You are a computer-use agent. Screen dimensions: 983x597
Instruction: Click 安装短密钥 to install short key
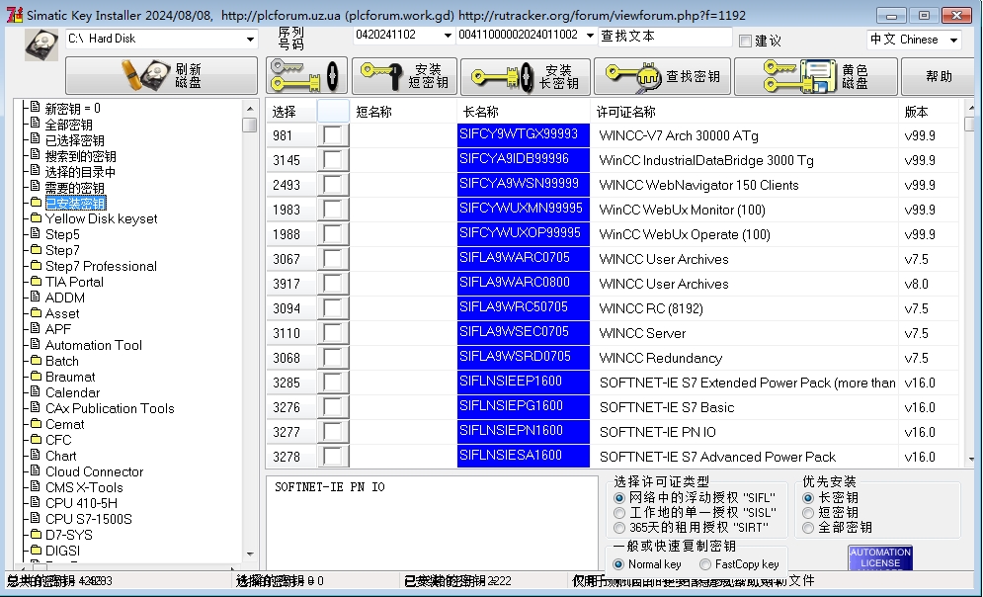click(403, 76)
